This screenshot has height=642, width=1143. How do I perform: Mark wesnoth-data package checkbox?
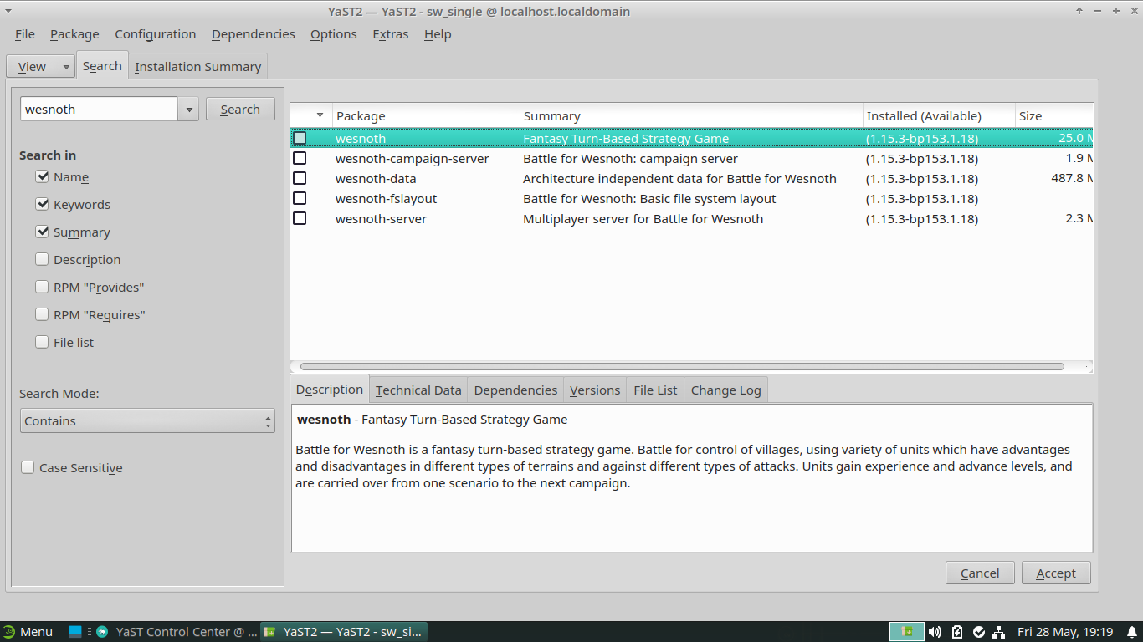[300, 179]
